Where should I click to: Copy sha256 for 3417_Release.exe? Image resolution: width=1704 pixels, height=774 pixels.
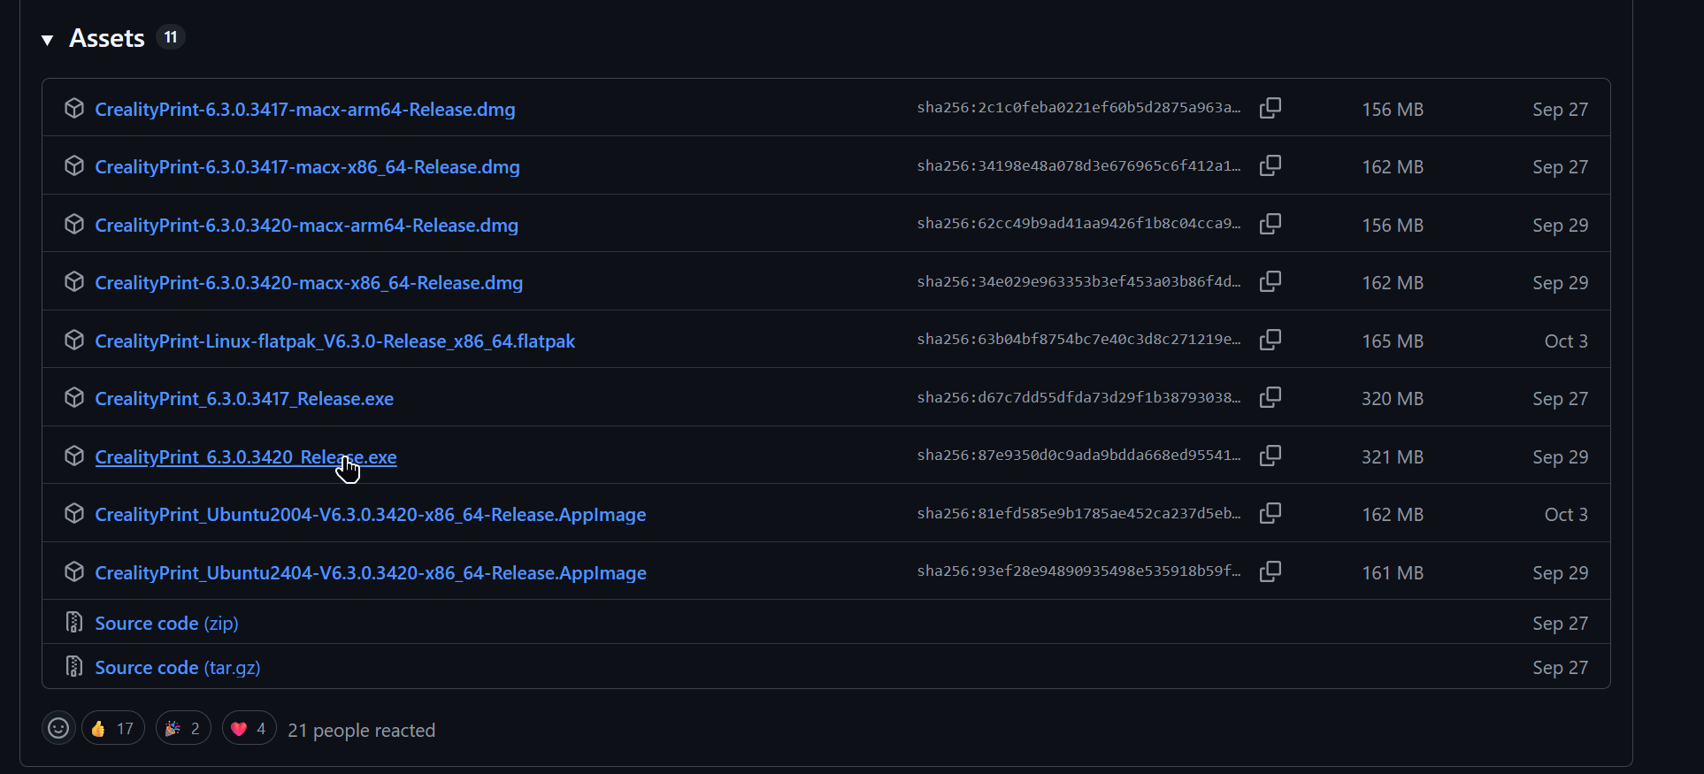[1270, 397]
